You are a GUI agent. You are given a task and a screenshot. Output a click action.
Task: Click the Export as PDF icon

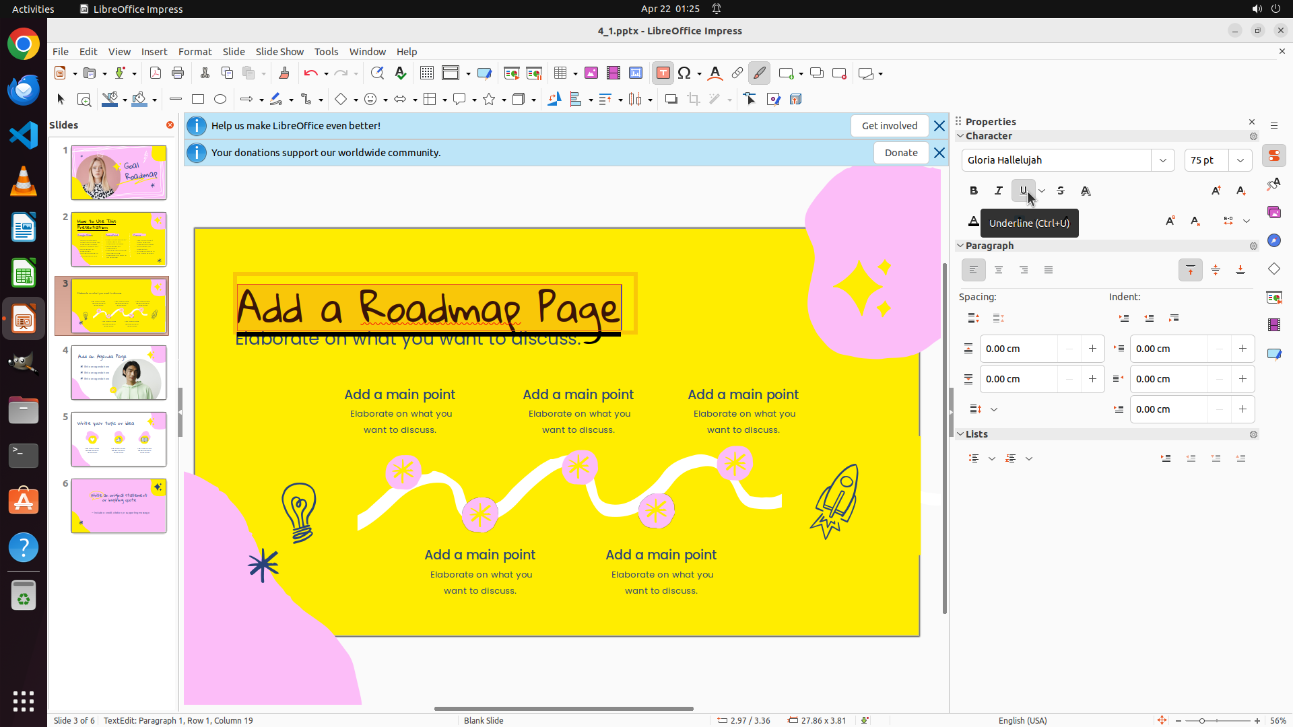point(156,73)
